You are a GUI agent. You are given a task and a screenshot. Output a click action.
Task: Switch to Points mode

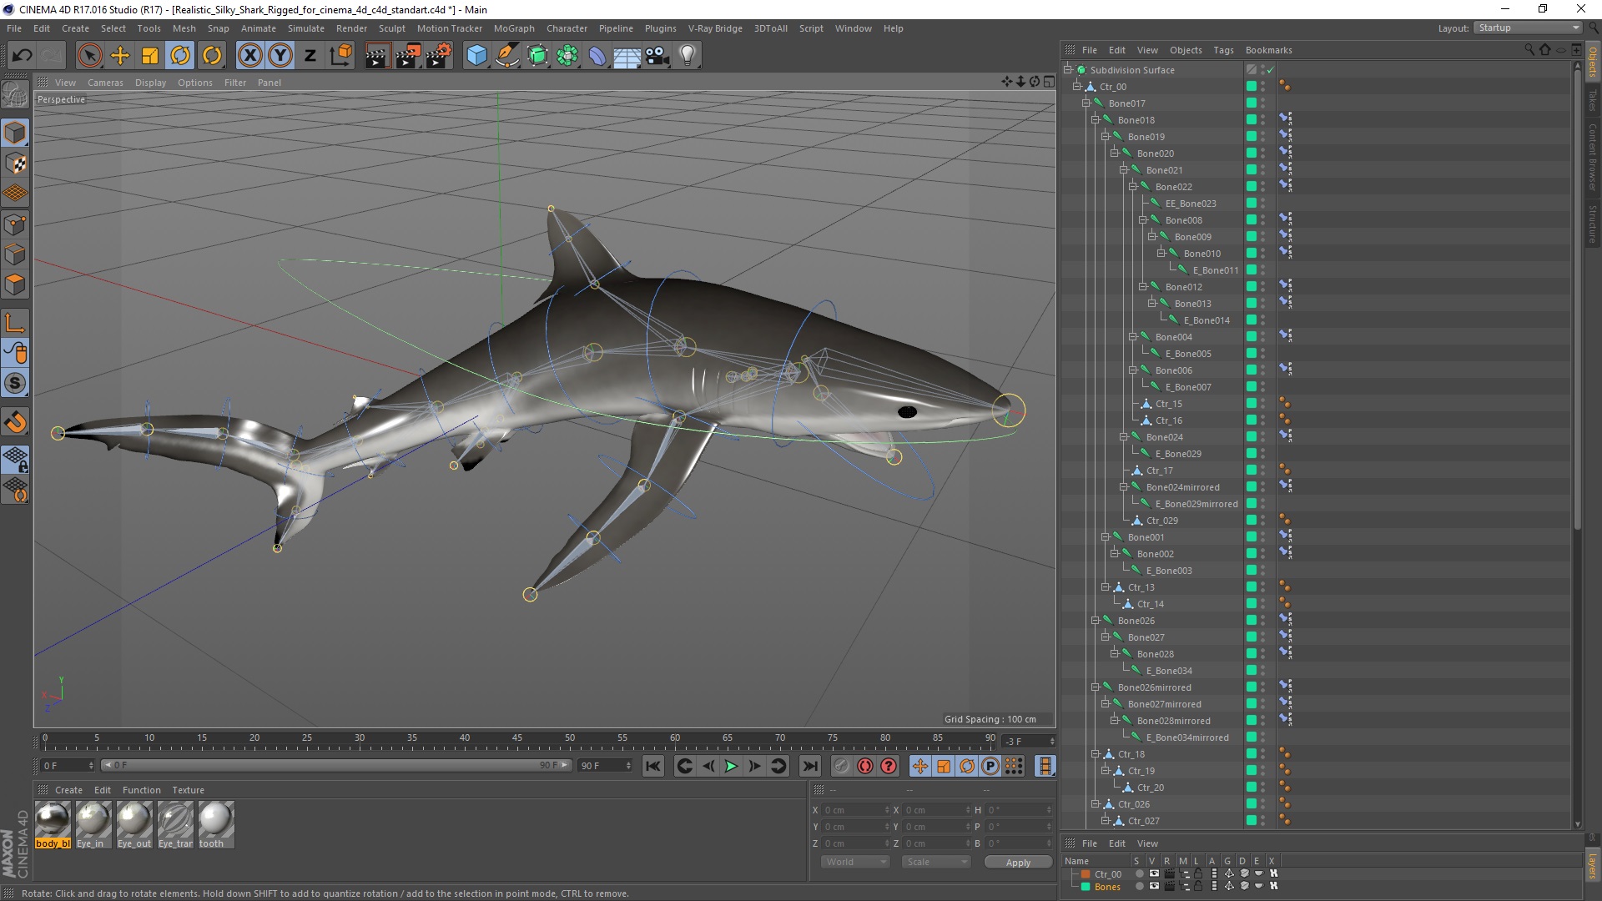point(15,224)
